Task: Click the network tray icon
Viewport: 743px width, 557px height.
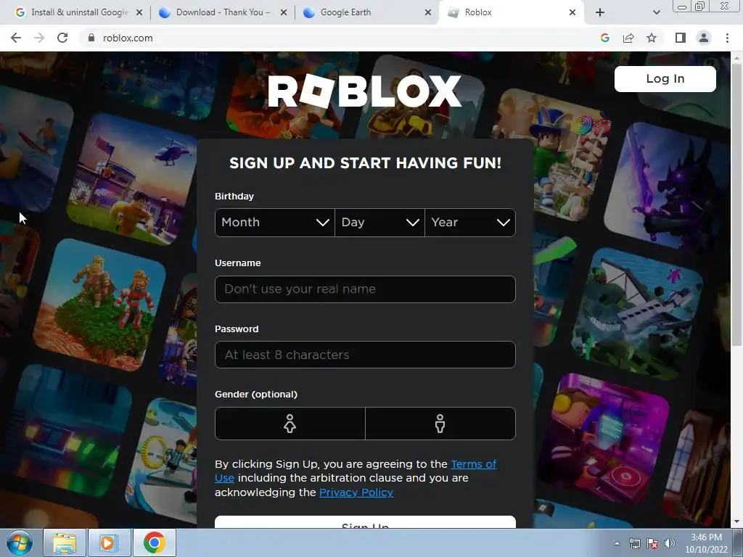Action: pyautogui.click(x=634, y=544)
